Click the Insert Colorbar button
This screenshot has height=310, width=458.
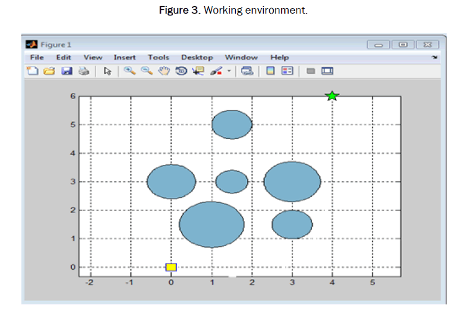click(270, 71)
